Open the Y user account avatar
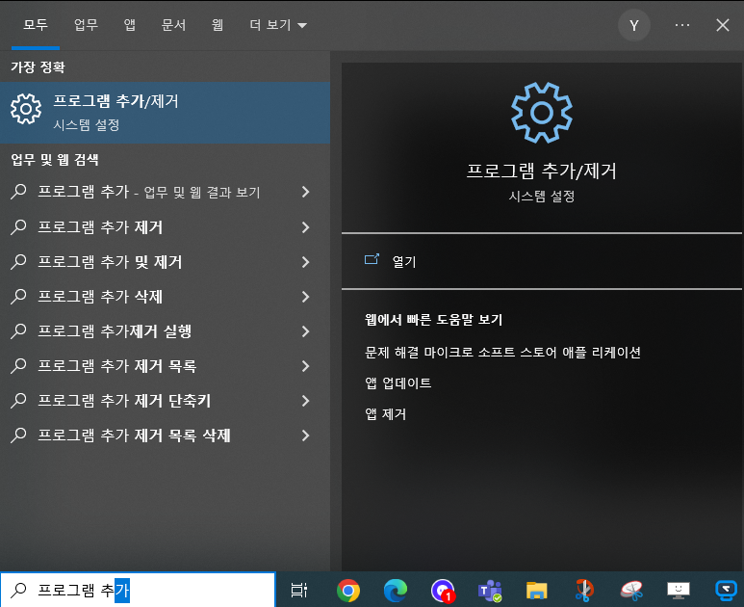The image size is (744, 607). point(634,25)
